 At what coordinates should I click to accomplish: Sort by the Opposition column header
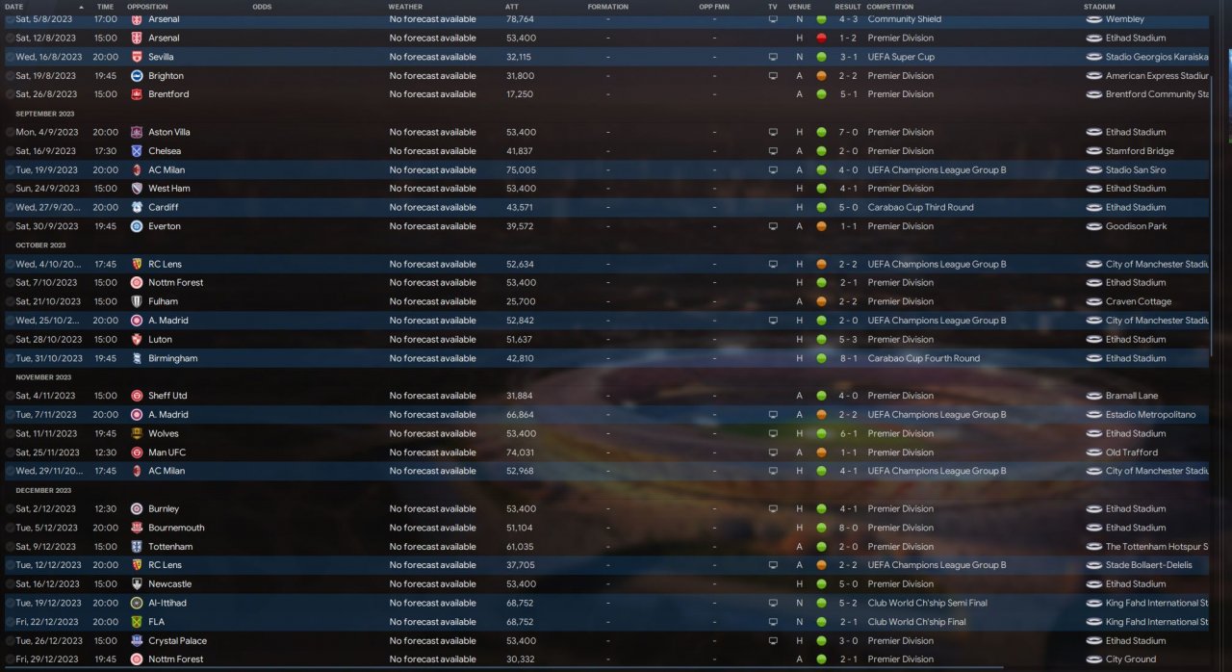tap(147, 7)
